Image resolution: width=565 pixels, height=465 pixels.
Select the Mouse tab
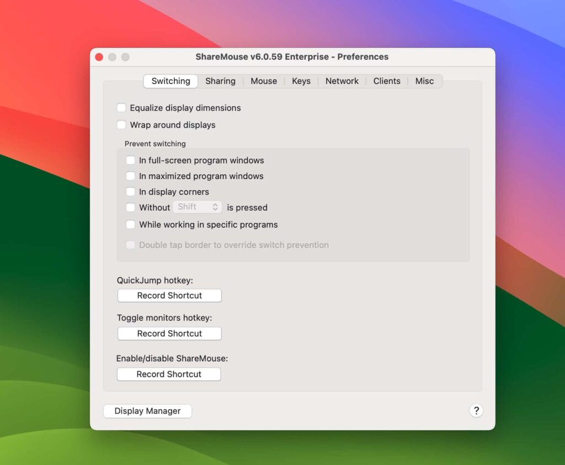[x=263, y=81]
